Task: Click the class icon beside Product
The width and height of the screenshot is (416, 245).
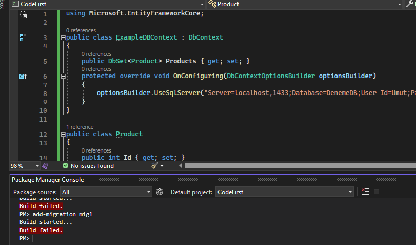Action: pyautogui.click(x=212, y=4)
